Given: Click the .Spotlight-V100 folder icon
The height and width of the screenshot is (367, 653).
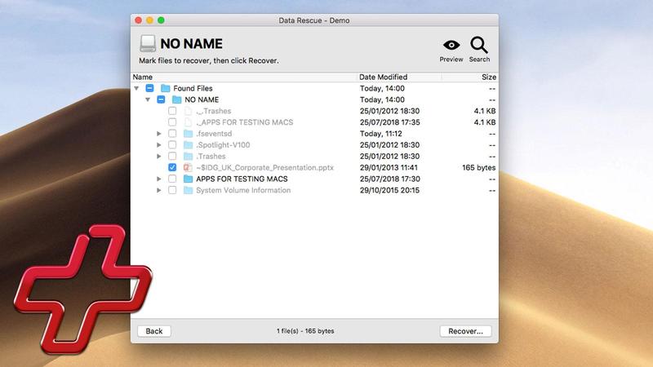Looking at the screenshot, I should 189,145.
